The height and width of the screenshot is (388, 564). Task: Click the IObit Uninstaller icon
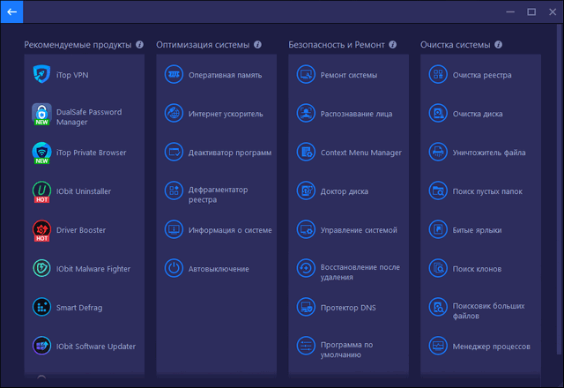(x=41, y=191)
